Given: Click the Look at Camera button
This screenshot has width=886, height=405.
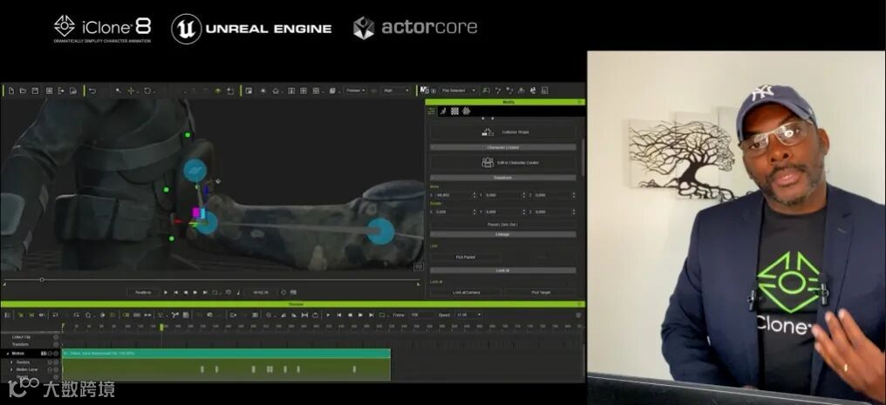Looking at the screenshot, I should pyautogui.click(x=466, y=292).
